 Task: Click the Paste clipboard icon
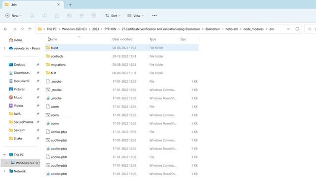(57, 16)
